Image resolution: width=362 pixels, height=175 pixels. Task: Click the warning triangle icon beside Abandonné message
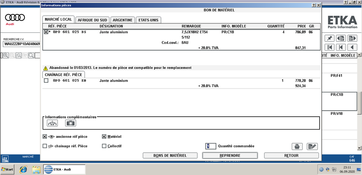(45, 68)
